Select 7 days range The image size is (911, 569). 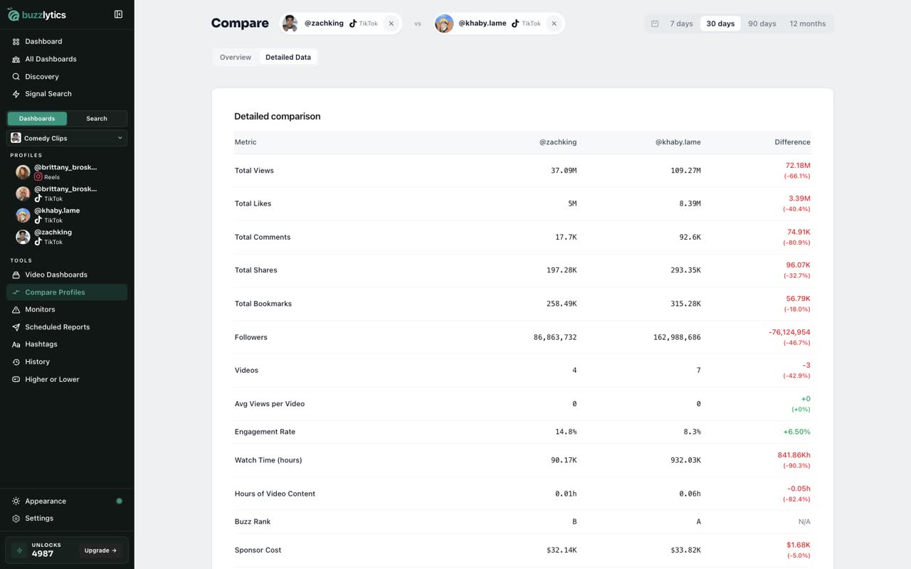681,23
